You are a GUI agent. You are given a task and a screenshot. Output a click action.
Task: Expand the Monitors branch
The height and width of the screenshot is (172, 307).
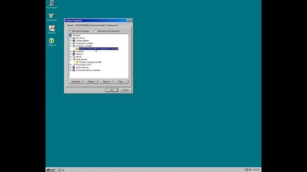coord(71,54)
